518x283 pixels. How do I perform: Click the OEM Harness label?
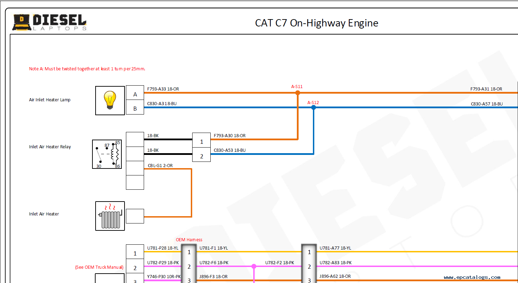coord(189,240)
